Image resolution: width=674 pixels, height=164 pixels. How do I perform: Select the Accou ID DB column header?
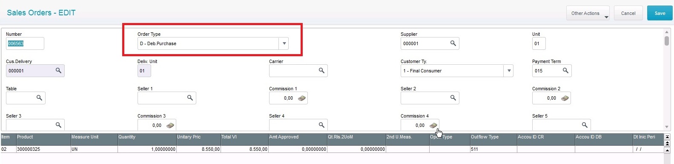(604, 139)
